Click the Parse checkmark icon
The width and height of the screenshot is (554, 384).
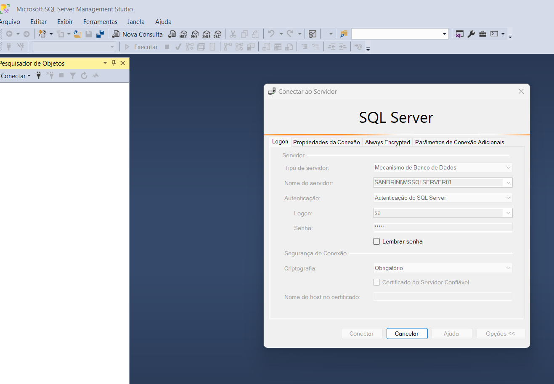click(x=178, y=47)
